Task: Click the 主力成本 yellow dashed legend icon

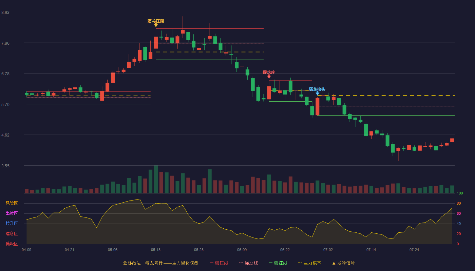Action: tap(300, 263)
